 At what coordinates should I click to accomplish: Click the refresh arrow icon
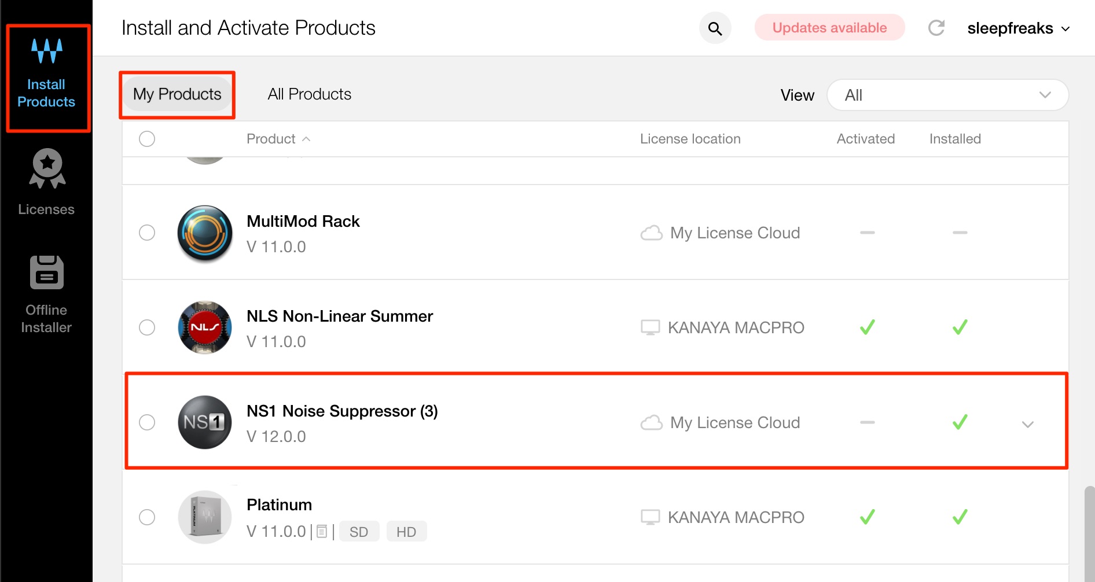tap(936, 28)
